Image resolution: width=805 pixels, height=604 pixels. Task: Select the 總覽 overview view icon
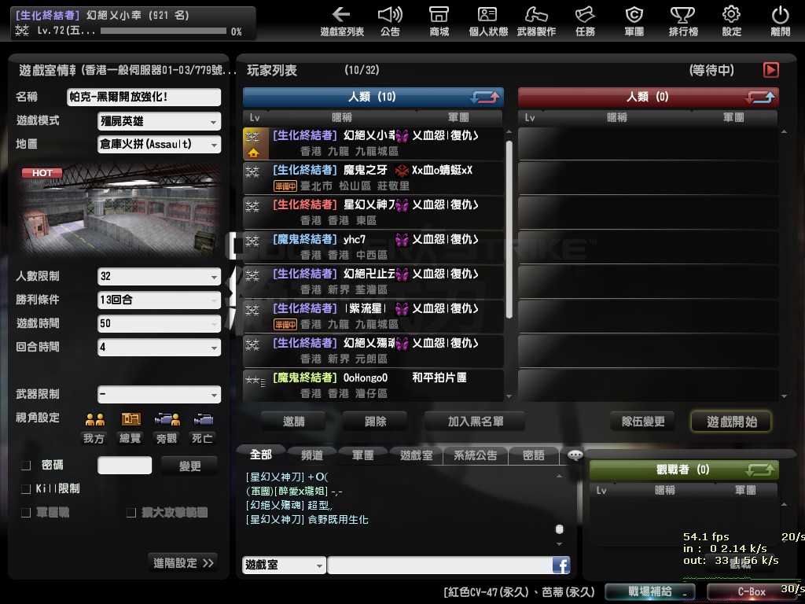click(130, 420)
